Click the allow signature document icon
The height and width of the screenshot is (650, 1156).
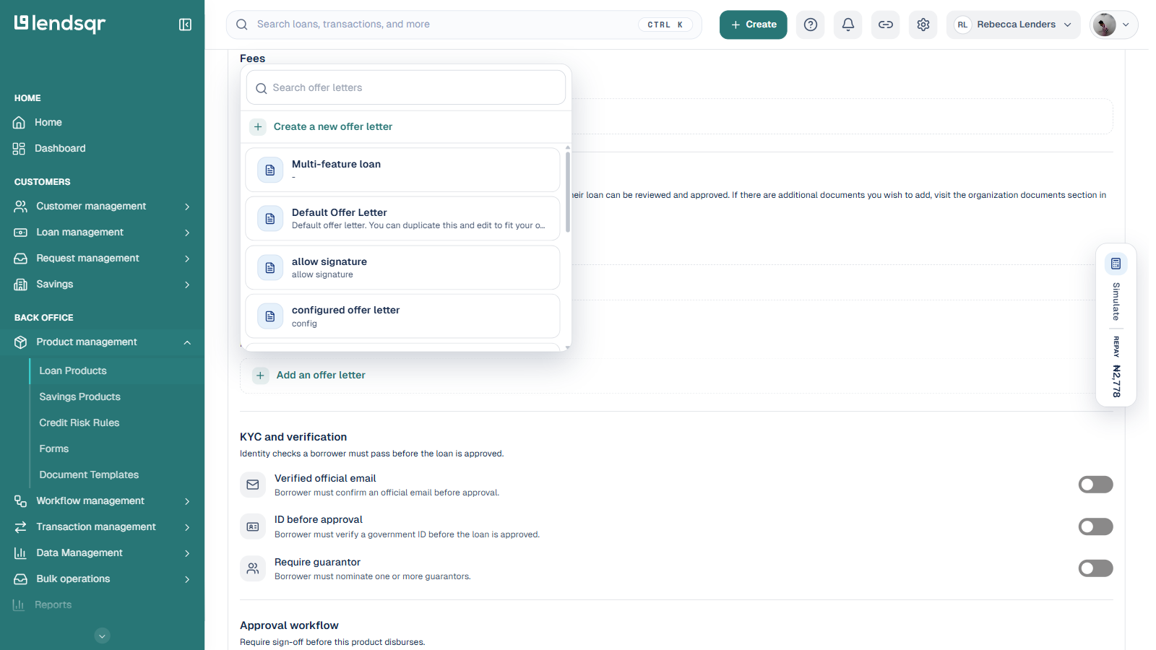(270, 268)
